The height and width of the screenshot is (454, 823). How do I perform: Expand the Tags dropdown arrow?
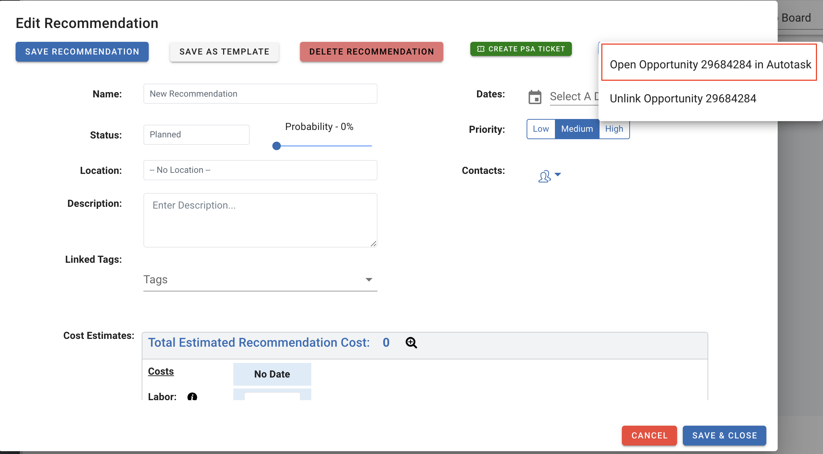point(369,280)
